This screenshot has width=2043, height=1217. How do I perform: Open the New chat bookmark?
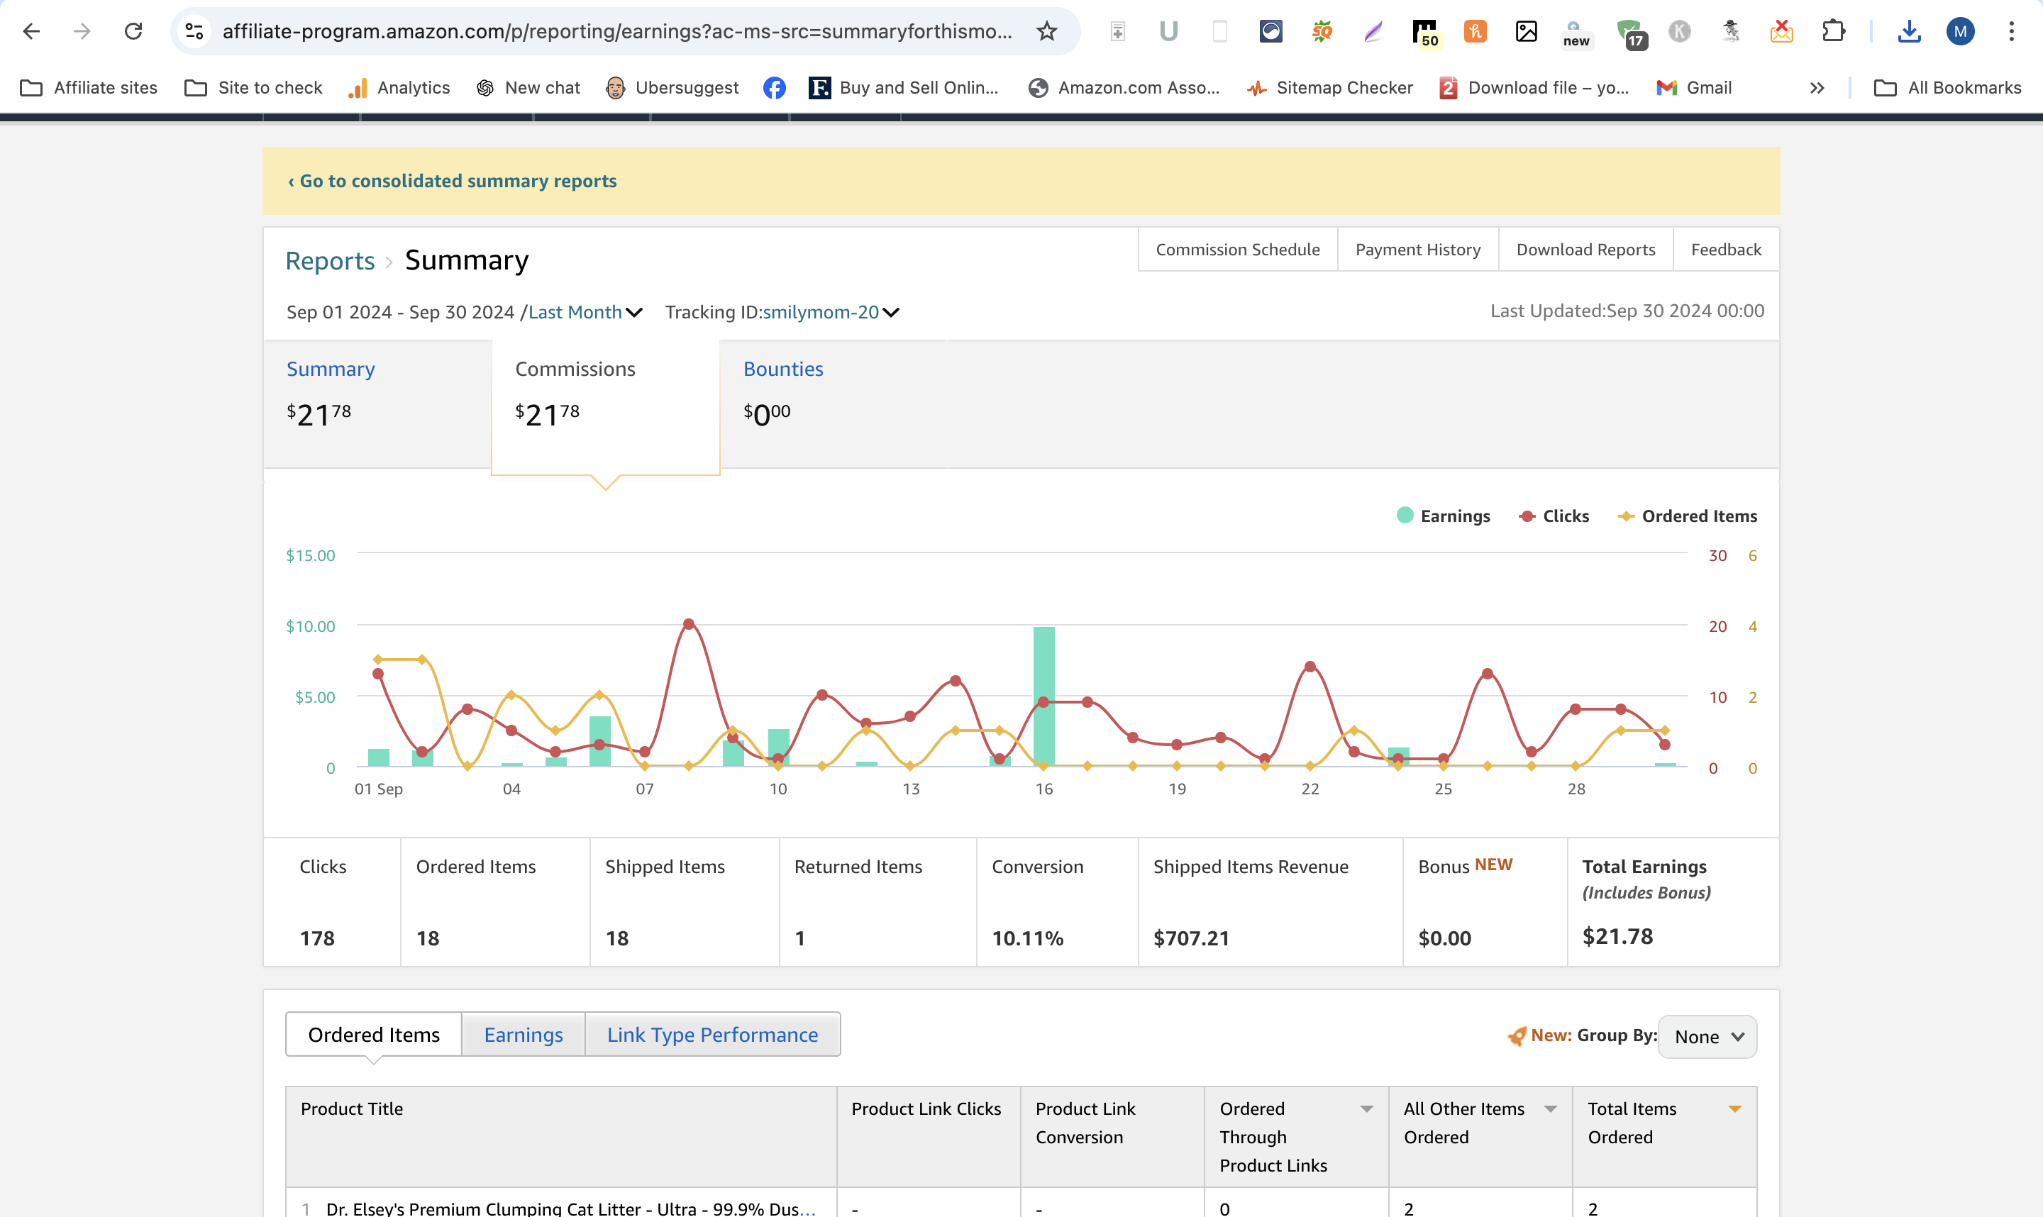[527, 88]
